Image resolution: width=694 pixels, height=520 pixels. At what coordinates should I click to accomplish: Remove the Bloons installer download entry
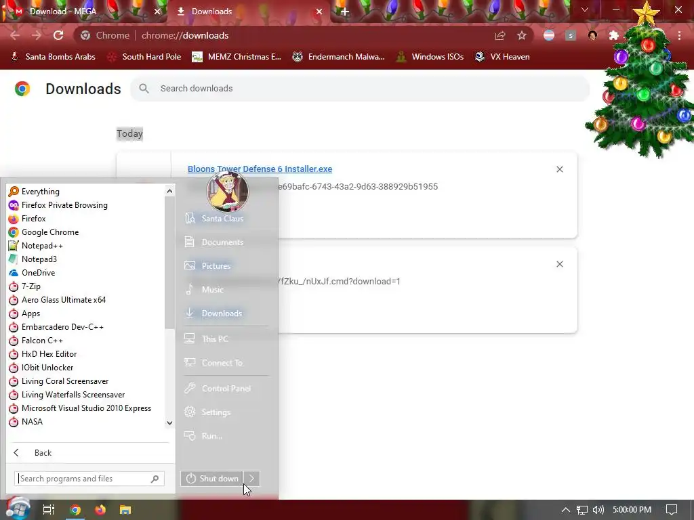tap(560, 169)
